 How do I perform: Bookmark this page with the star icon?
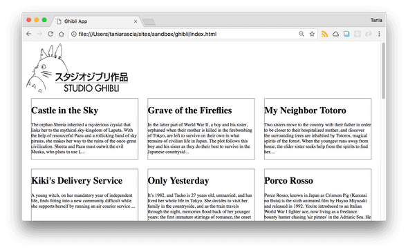click(x=312, y=34)
